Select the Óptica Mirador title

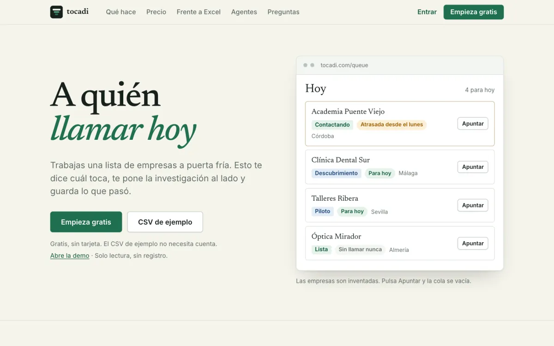337,236
